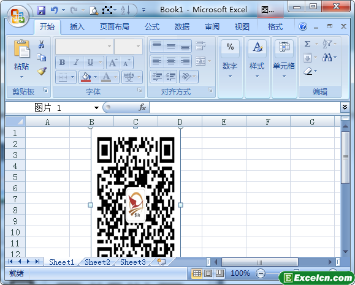Expand the formula bar chevron

(345, 107)
